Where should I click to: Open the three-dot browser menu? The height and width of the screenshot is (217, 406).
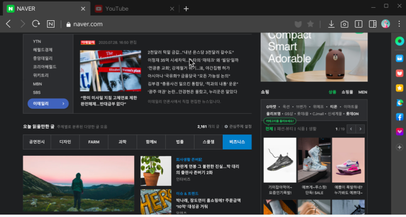click(399, 24)
